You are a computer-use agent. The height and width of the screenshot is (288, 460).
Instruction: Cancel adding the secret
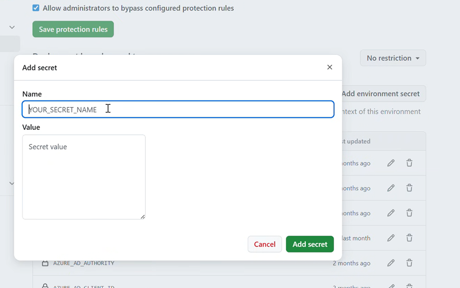click(x=265, y=244)
